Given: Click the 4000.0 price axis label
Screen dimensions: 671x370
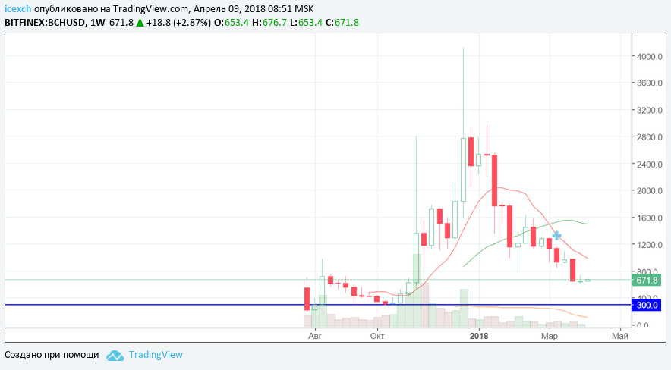Looking at the screenshot, I should tap(649, 56).
